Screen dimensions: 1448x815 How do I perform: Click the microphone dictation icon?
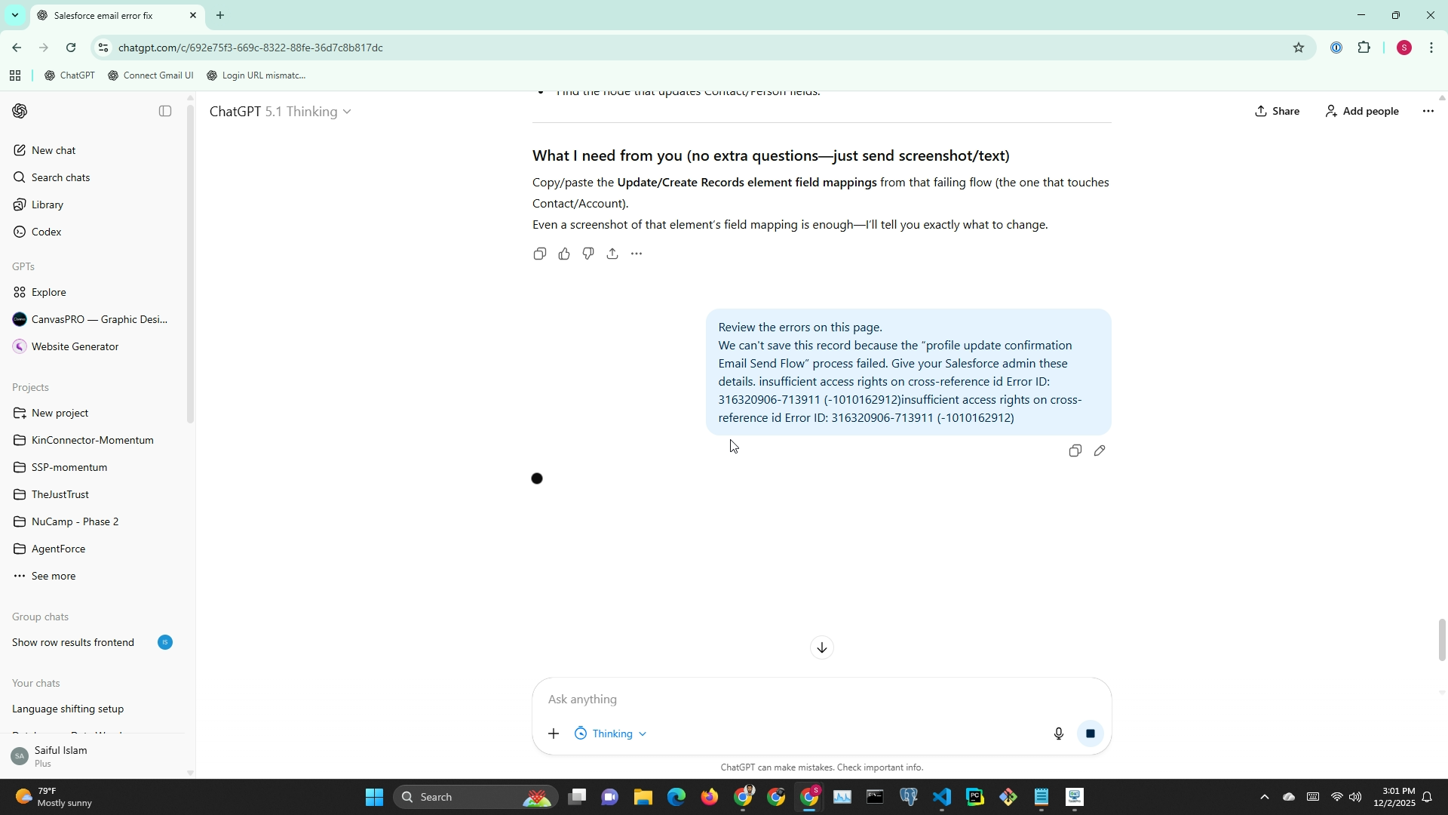pyautogui.click(x=1058, y=734)
